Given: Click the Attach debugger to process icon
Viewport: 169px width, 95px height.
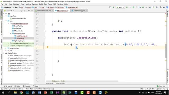Looking at the screenshot, I should click(143, 7).
